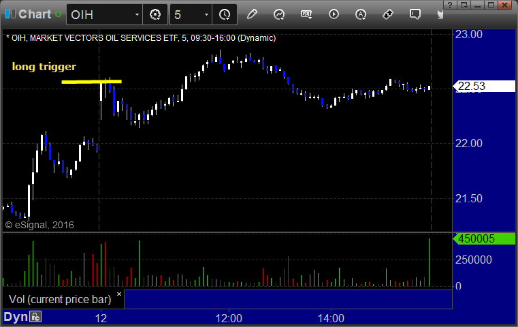Toggle the Dyn lock icon
This screenshot has height=327, width=518.
click(x=35, y=317)
